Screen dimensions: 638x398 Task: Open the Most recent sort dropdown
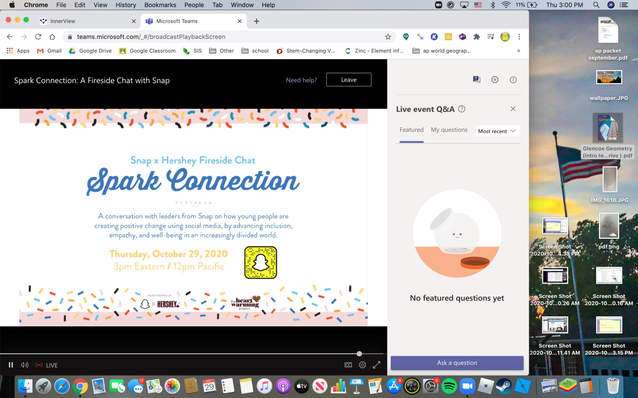click(x=497, y=131)
